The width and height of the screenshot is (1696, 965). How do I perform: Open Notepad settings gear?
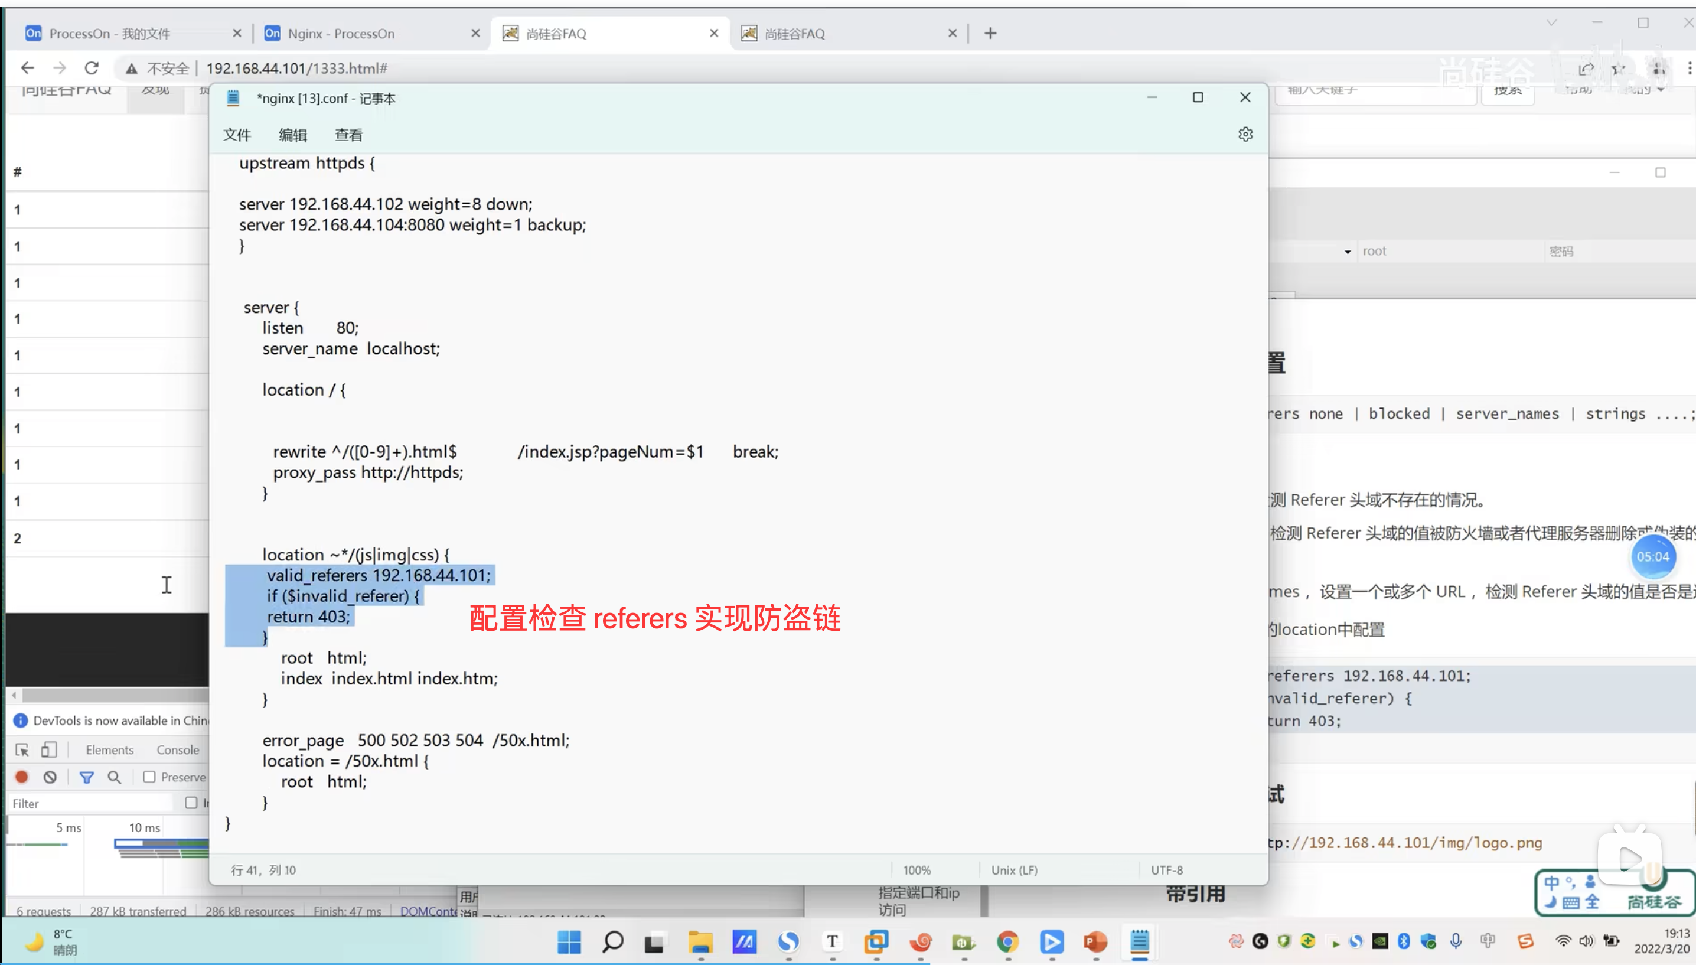tap(1245, 135)
